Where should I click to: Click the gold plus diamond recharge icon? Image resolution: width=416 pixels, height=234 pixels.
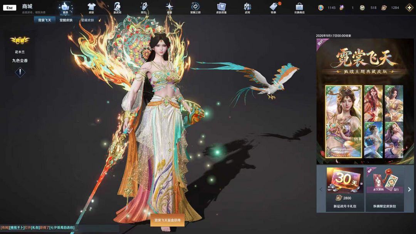[x=409, y=7]
